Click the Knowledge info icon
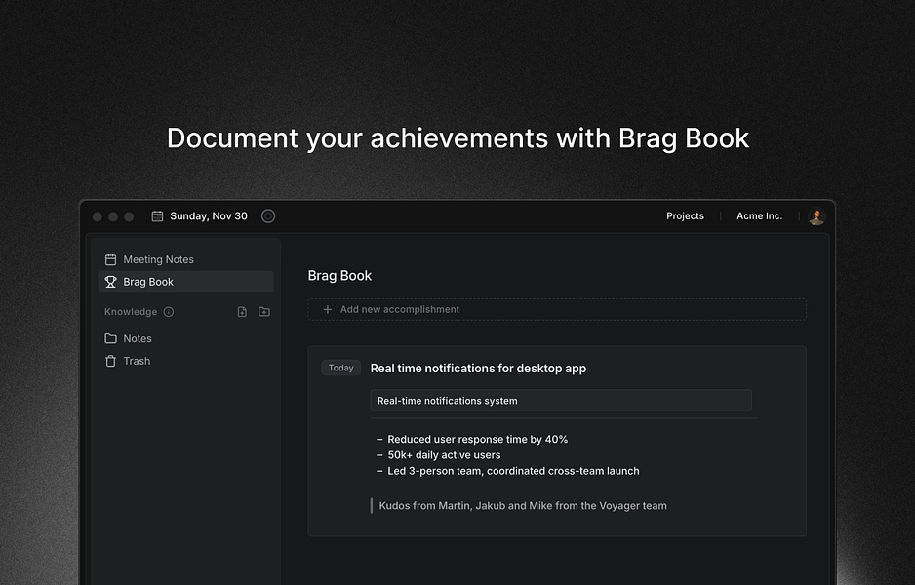Image resolution: width=915 pixels, height=585 pixels. click(169, 312)
